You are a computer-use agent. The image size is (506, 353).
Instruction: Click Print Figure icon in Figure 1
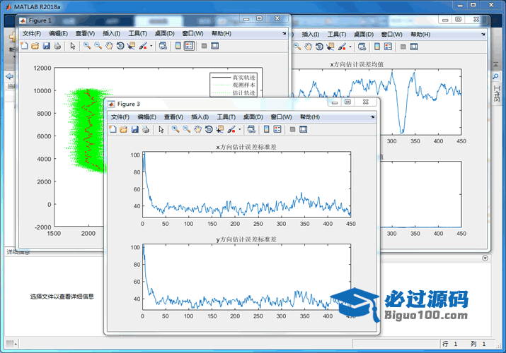pos(57,46)
